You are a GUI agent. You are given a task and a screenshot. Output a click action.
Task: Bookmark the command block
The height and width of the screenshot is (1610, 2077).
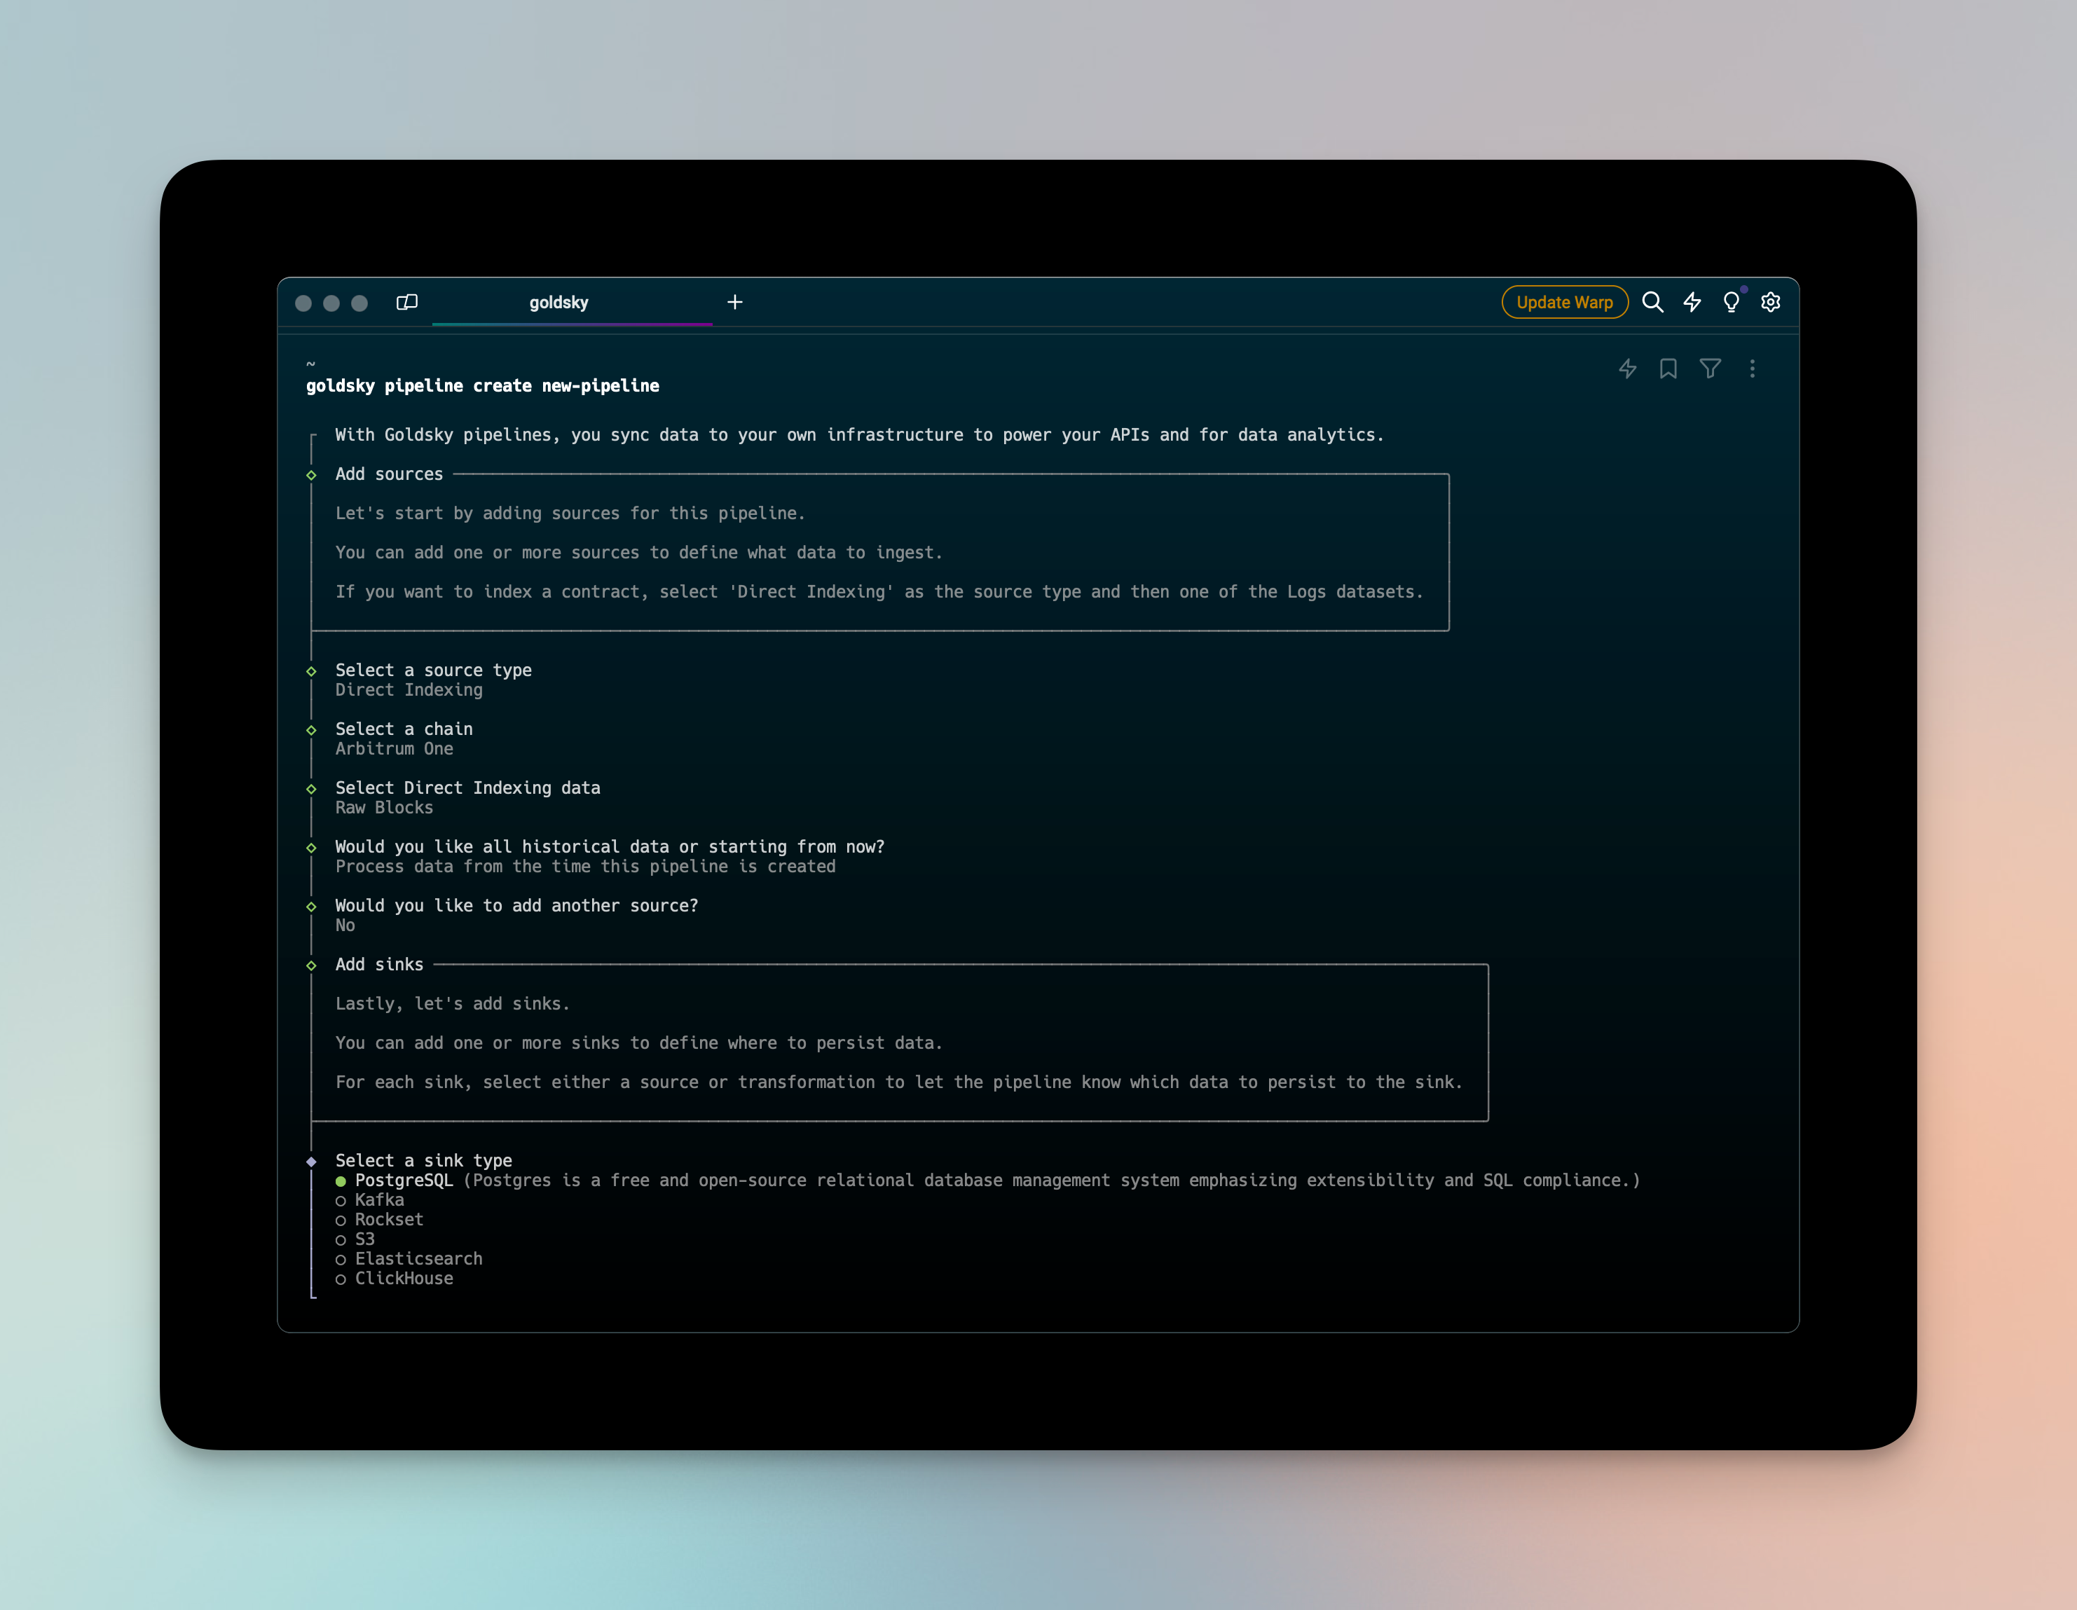click(x=1669, y=369)
